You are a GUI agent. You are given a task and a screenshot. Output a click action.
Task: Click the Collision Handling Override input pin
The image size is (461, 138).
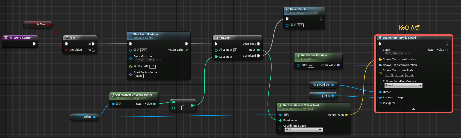[x=380, y=84]
